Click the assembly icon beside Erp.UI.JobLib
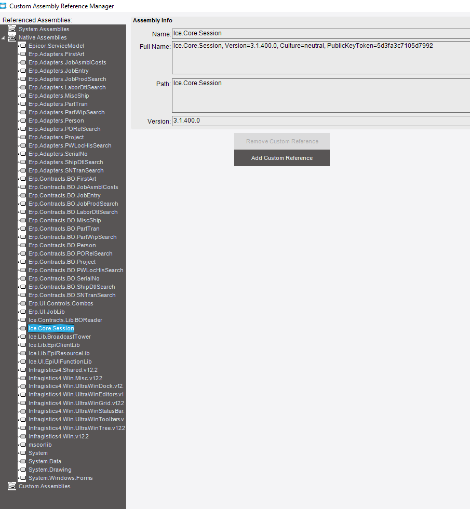 [x=23, y=312]
